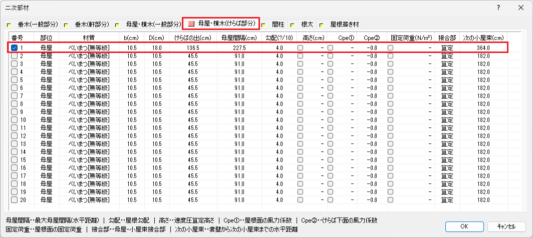Click the yellow flag icon on 間柱 tab
This screenshot has width=533, height=238.
pos(263,24)
